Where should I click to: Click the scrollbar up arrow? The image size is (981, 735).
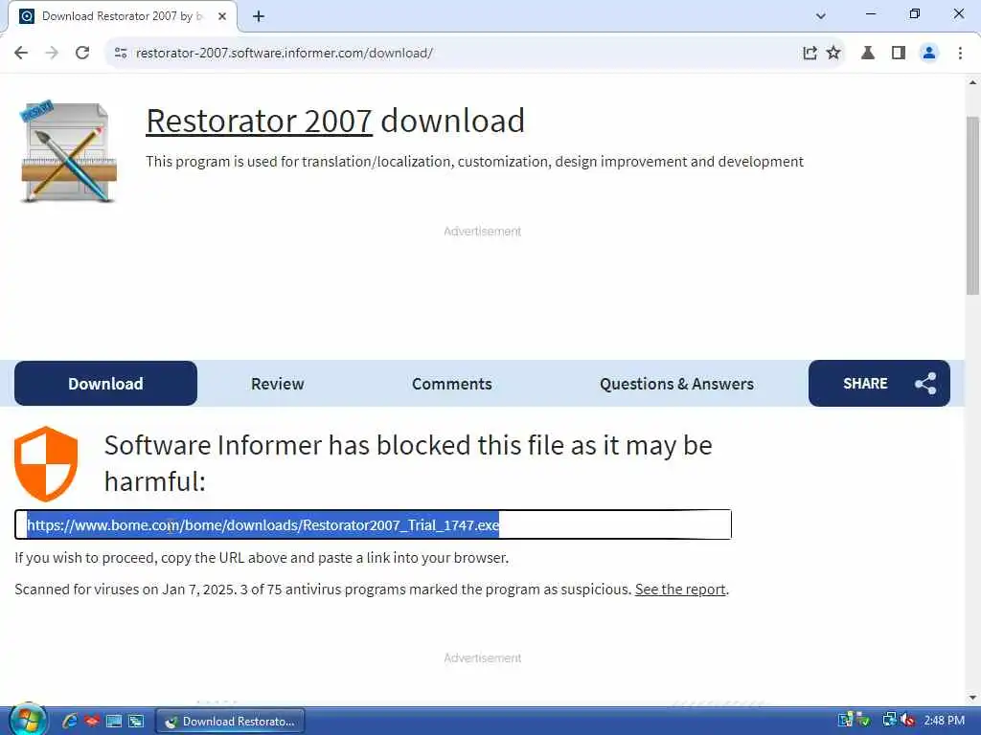[973, 82]
